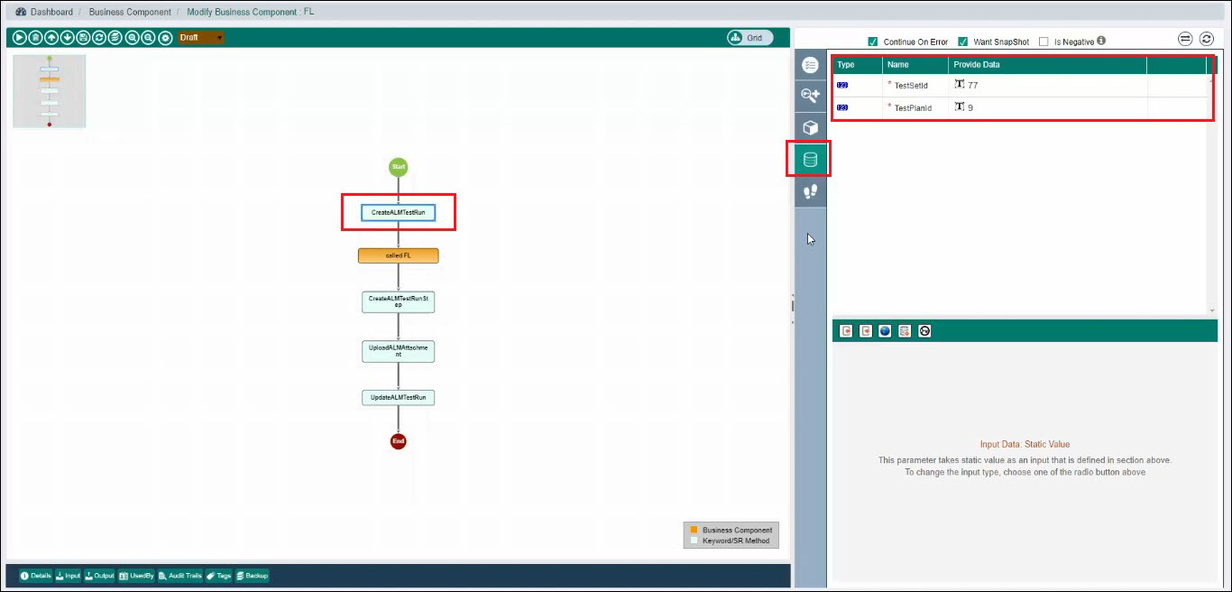Disable the Want SnapShot checkbox
This screenshot has width=1232, height=592.
[x=962, y=42]
